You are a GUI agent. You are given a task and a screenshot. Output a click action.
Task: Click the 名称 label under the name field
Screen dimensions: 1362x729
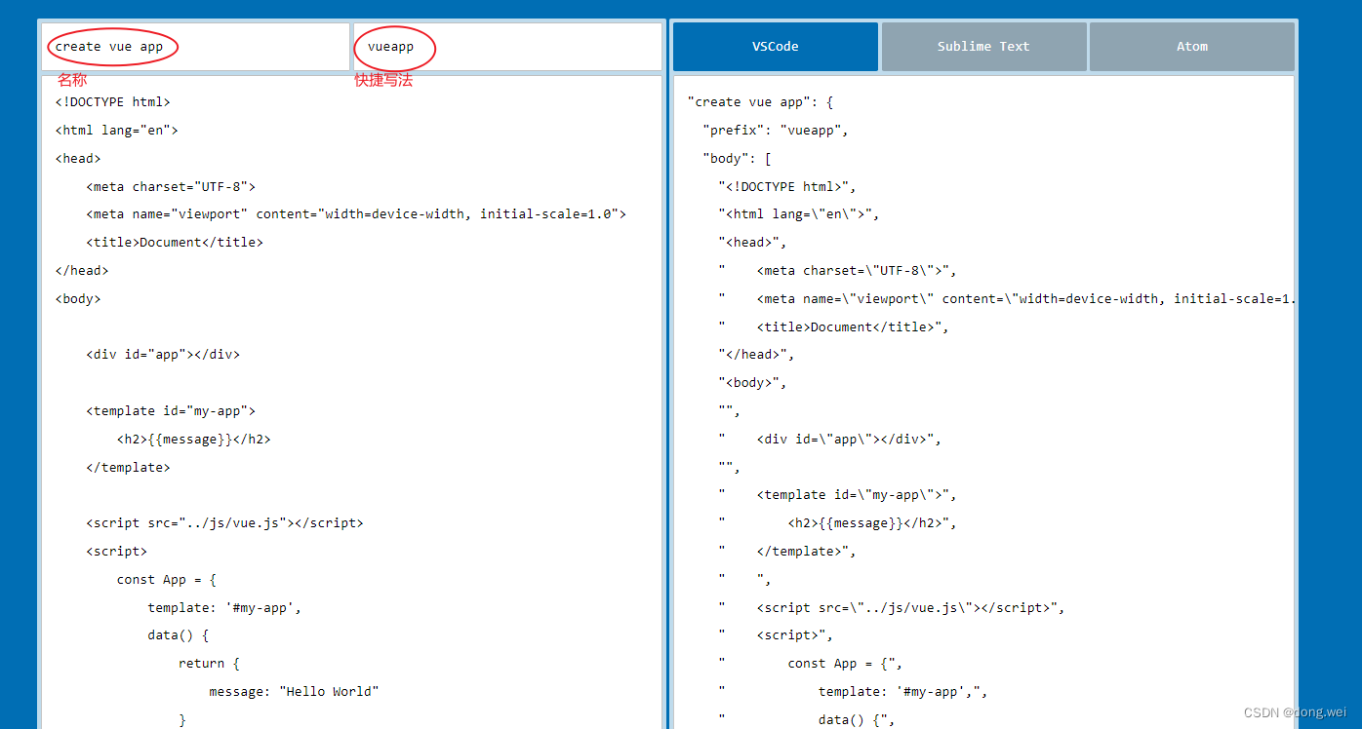(71, 79)
